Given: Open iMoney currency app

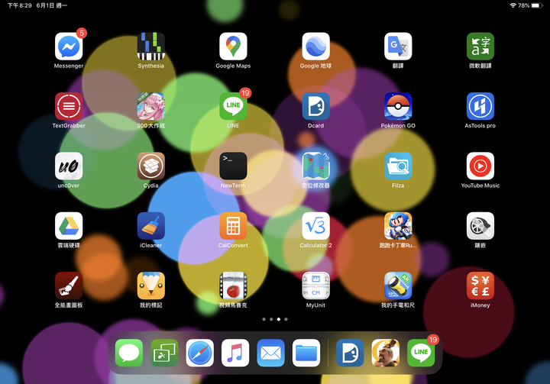Looking at the screenshot, I should pos(480,286).
